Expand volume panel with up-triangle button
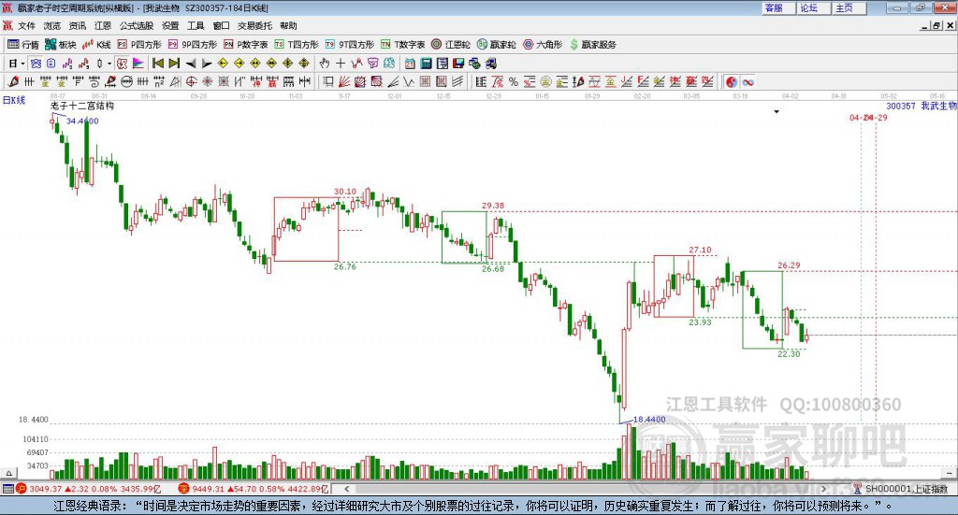This screenshot has width=958, height=515. pos(8,473)
